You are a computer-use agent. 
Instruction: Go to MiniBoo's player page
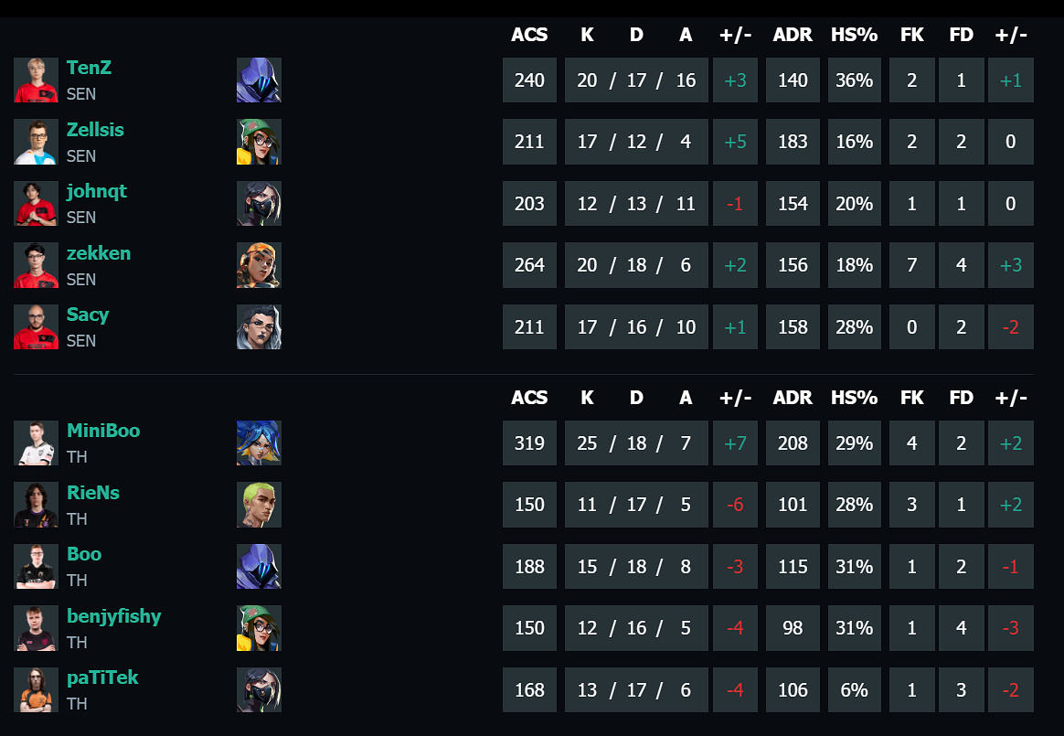click(103, 431)
